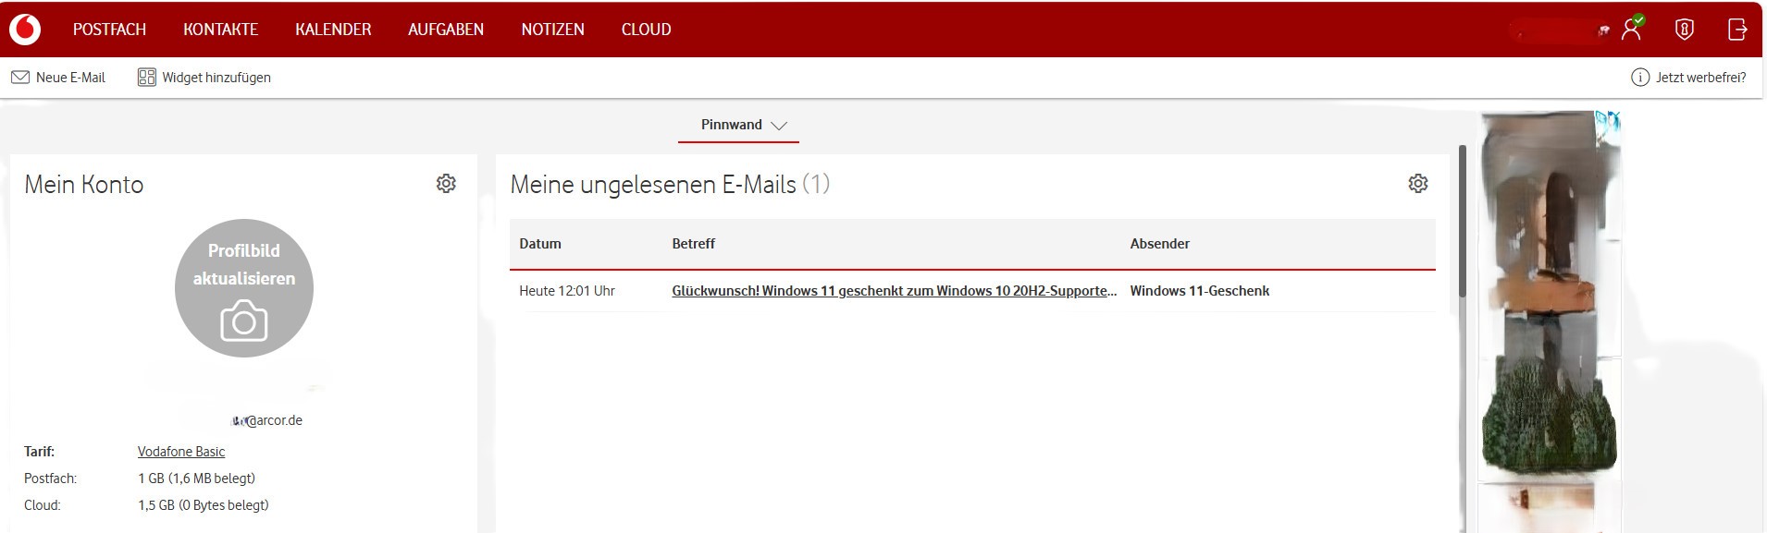Click the Neue E-Mail envelope icon
1767x533 pixels.
(20, 78)
